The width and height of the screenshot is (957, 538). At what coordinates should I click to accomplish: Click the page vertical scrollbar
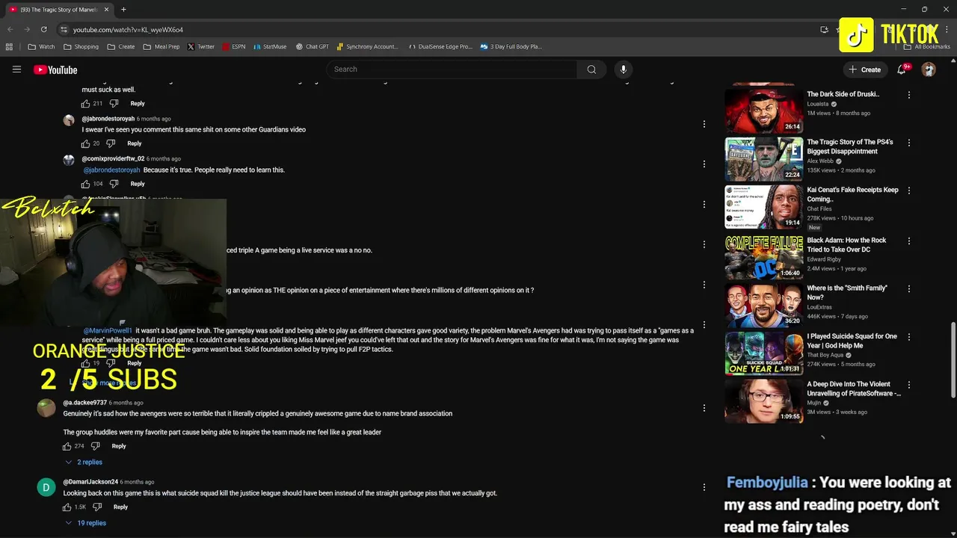tap(953, 359)
